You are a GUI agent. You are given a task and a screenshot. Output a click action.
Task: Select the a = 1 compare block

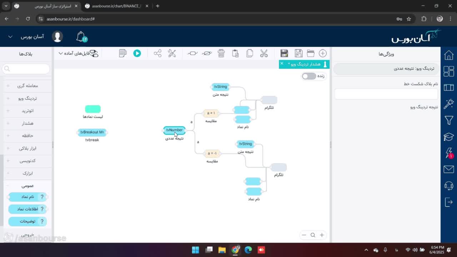211,113
